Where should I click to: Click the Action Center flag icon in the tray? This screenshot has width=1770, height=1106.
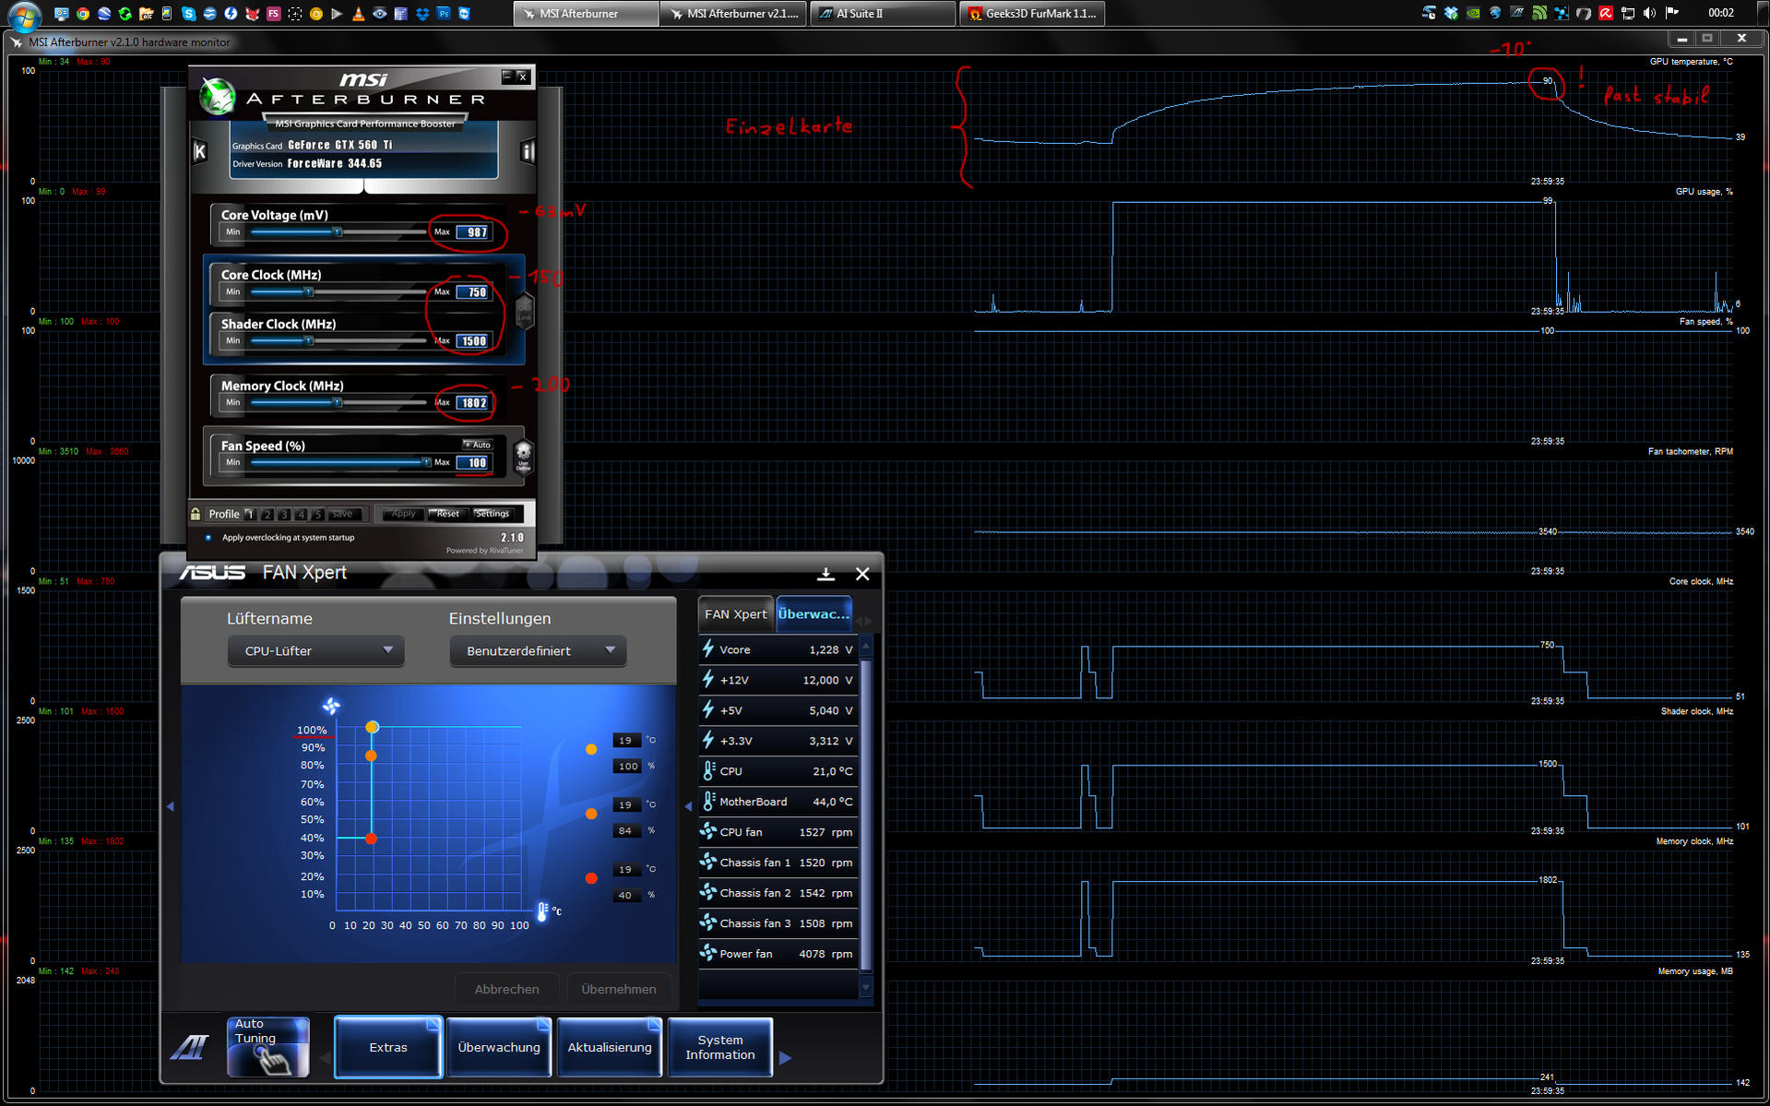click(1671, 13)
